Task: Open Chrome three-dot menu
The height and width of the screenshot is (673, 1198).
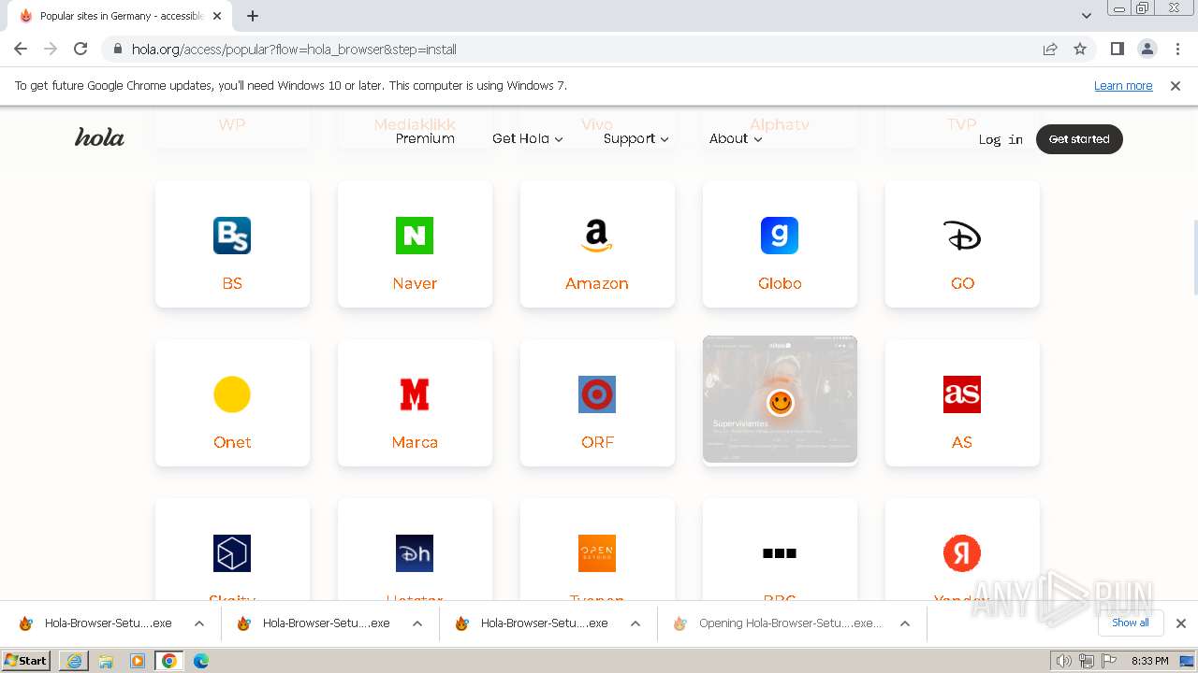Action: pos(1177,49)
